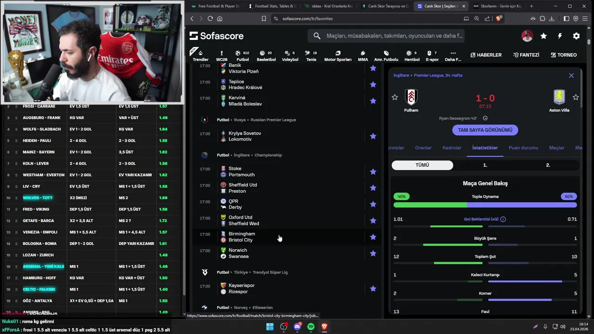Favorite Fulham team with the star
This screenshot has height=334, width=594.
(x=395, y=97)
